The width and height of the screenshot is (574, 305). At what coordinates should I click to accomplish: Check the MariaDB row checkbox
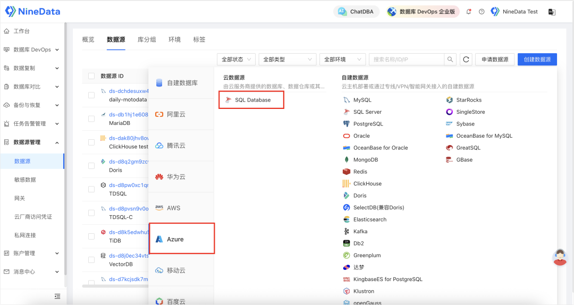(x=91, y=118)
